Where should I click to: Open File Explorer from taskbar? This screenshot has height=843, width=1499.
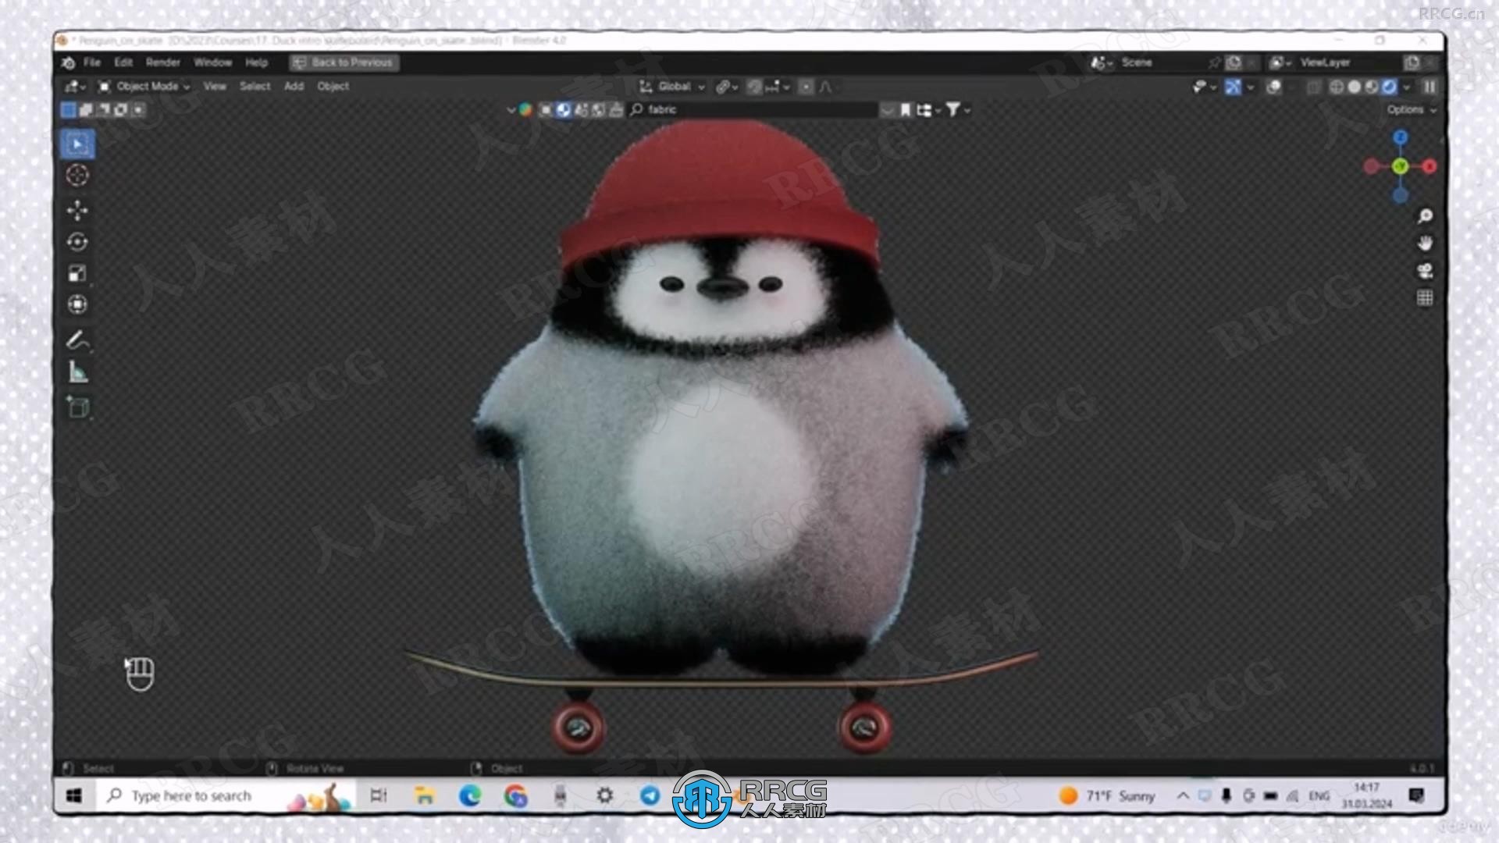click(424, 795)
